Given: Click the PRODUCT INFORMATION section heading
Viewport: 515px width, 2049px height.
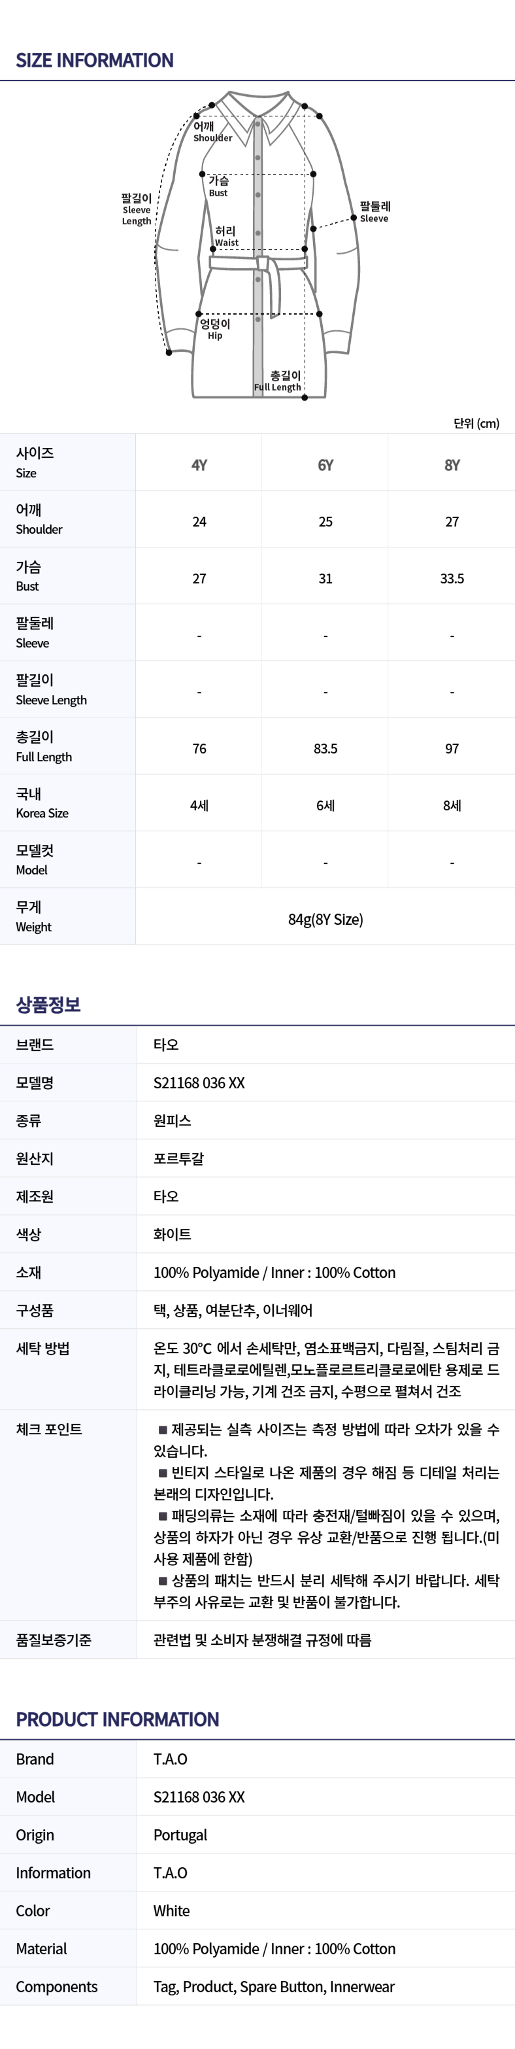Looking at the screenshot, I should click(x=118, y=1719).
